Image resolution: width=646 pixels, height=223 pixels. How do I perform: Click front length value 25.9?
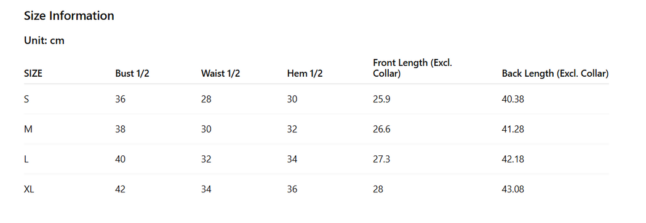[381, 99]
